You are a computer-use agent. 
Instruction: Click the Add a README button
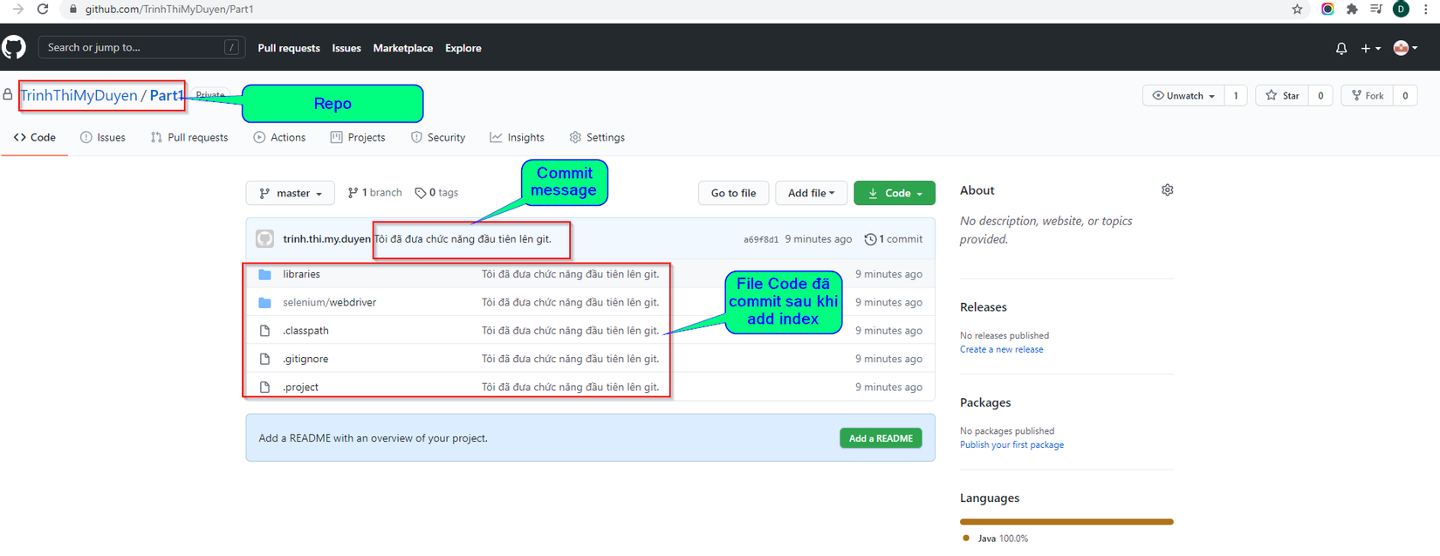[881, 438]
